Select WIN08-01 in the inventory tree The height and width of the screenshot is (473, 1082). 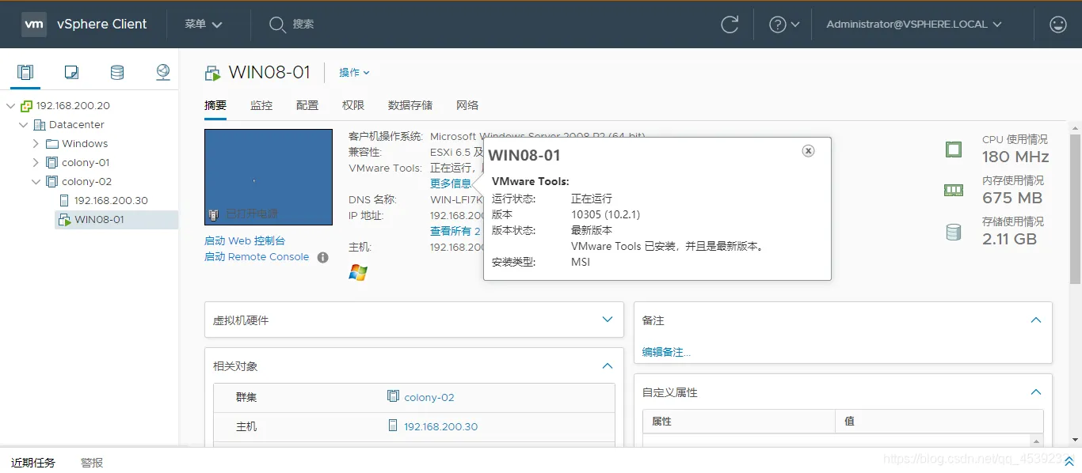pos(99,220)
